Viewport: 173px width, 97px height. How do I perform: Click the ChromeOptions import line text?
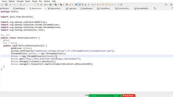click(x=31, y=27)
